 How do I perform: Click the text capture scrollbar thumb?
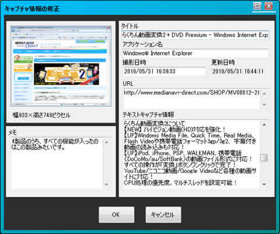[264, 158]
